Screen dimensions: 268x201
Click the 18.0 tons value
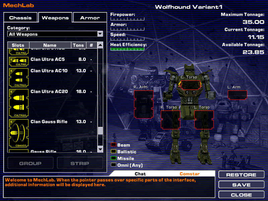[81, 92]
